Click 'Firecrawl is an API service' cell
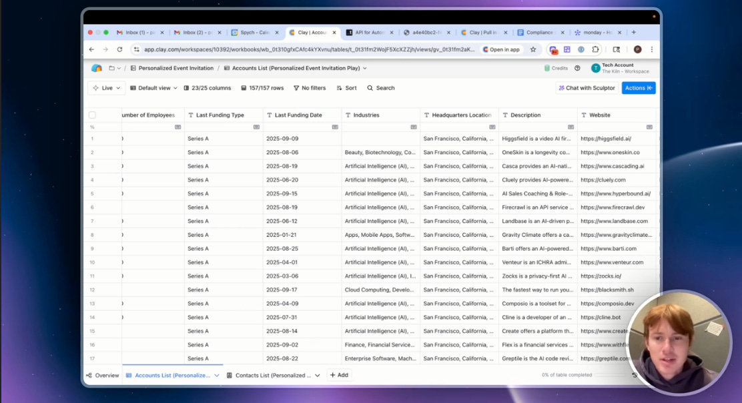Viewport: 742px width, 403px height. coord(538,208)
